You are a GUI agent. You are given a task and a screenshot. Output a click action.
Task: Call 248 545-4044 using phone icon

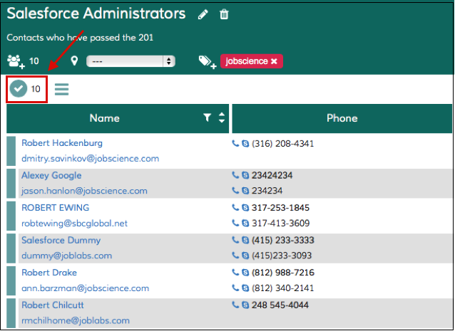pos(235,305)
